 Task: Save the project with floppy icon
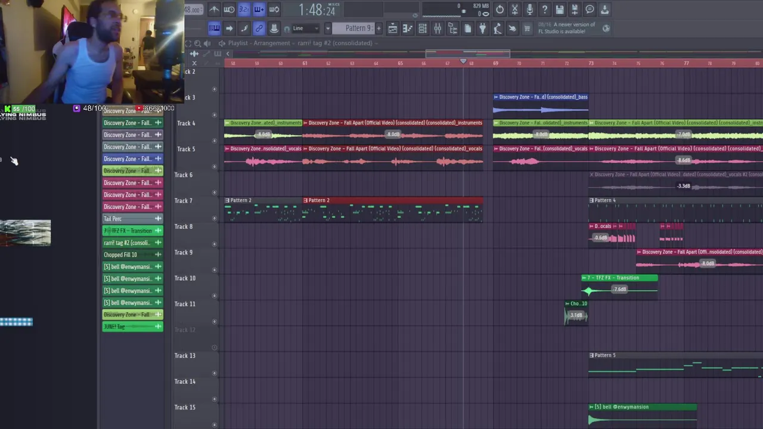560,10
